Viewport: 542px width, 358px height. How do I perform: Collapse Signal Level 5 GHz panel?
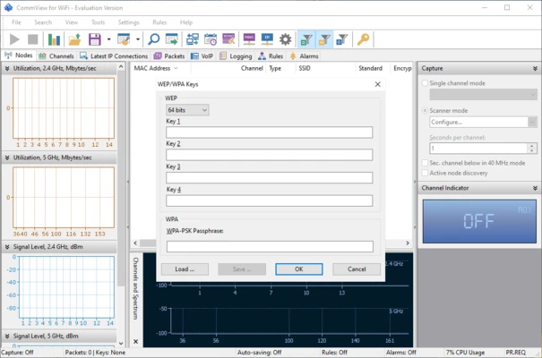point(7,336)
